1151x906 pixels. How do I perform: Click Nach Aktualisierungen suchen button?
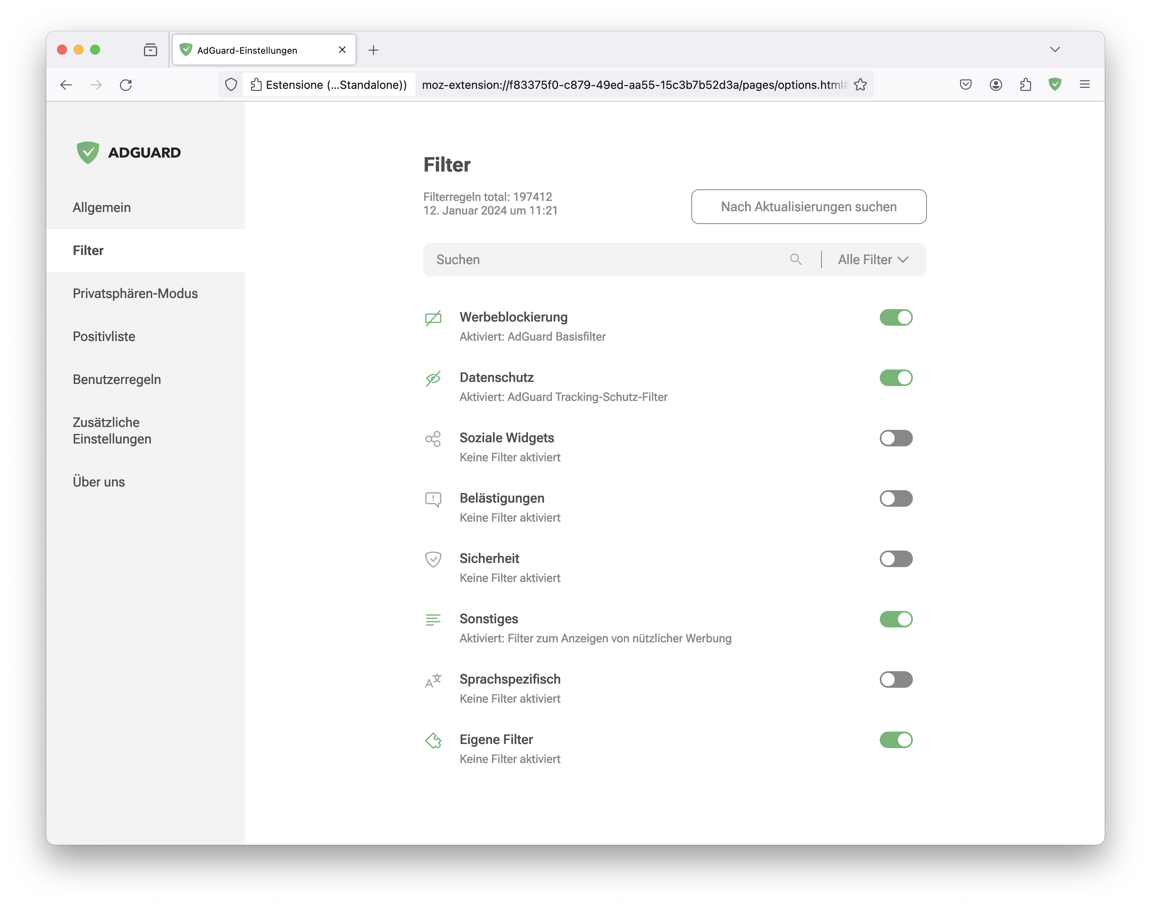point(808,206)
